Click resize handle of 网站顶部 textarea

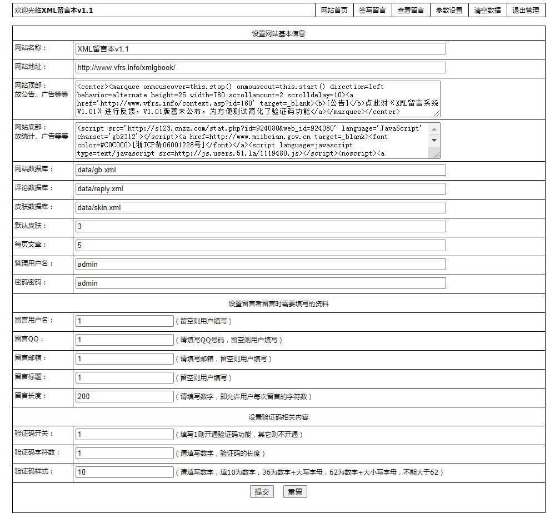437,113
